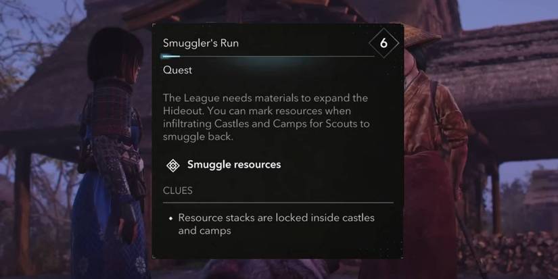558x279 pixels.
Task: Select the Smuggler's Run quest title
Action: point(201,43)
